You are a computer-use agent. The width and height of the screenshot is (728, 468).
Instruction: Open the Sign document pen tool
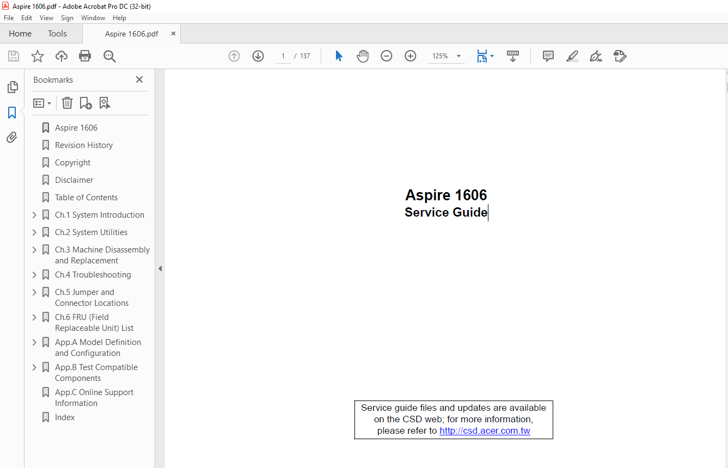(596, 56)
